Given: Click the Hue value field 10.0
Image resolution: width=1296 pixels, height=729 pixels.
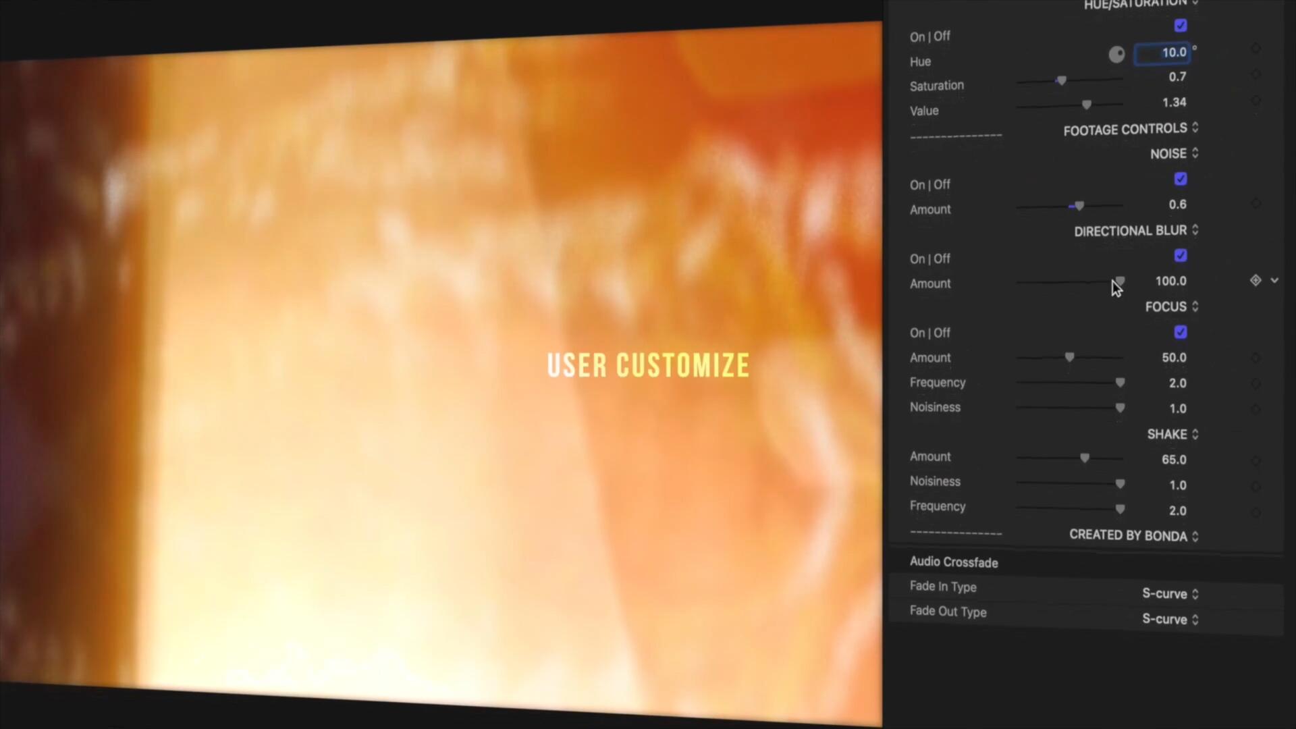Looking at the screenshot, I should point(1162,53).
